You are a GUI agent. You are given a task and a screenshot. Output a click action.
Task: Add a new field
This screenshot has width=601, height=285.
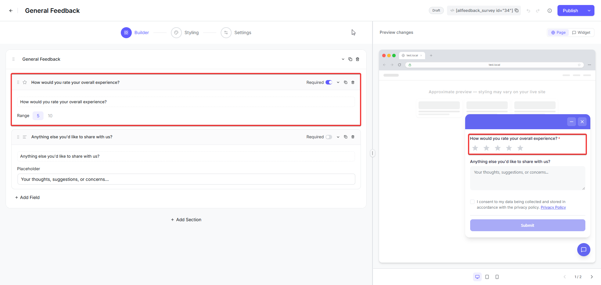coord(27,197)
